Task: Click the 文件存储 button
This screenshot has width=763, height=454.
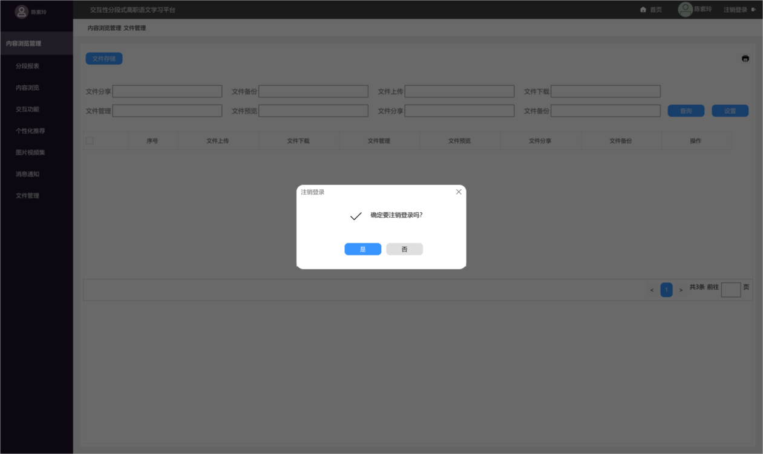Action: (104, 59)
